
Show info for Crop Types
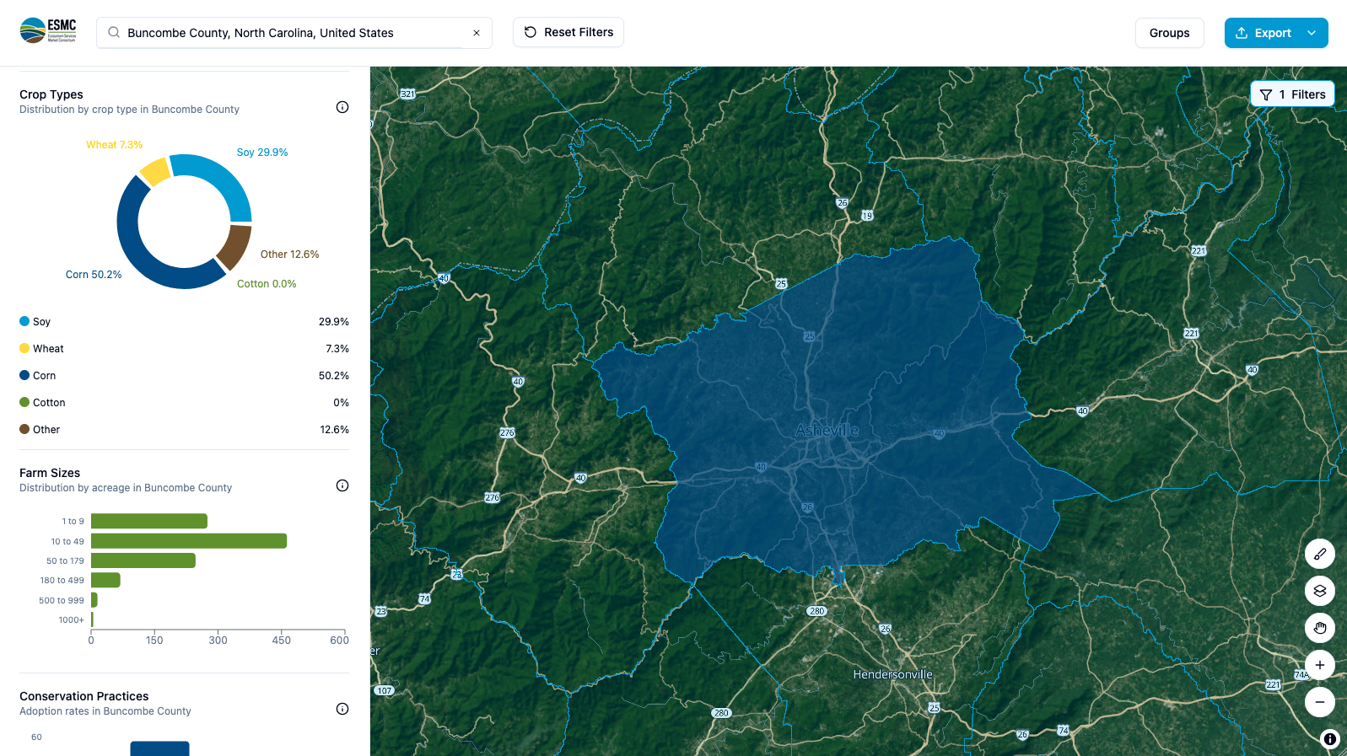[342, 107]
